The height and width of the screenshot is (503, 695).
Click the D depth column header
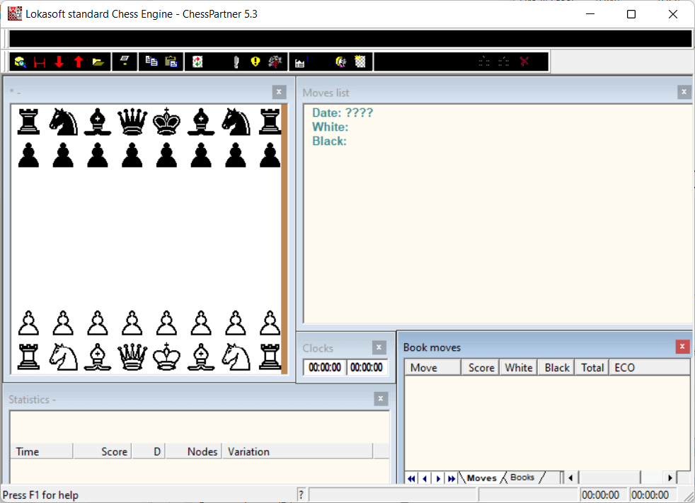149,451
